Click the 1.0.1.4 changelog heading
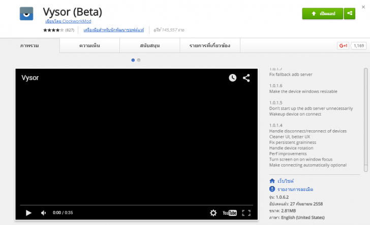 tap(276, 125)
